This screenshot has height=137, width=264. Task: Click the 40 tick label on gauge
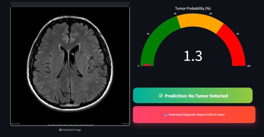[x=175, y=14]
